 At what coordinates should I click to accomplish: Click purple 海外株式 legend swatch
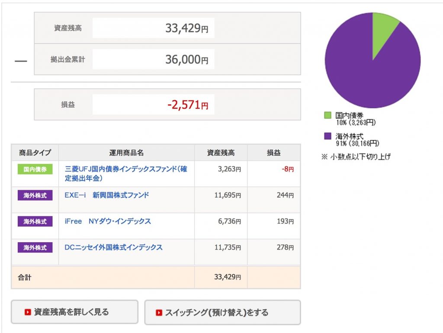328,136
